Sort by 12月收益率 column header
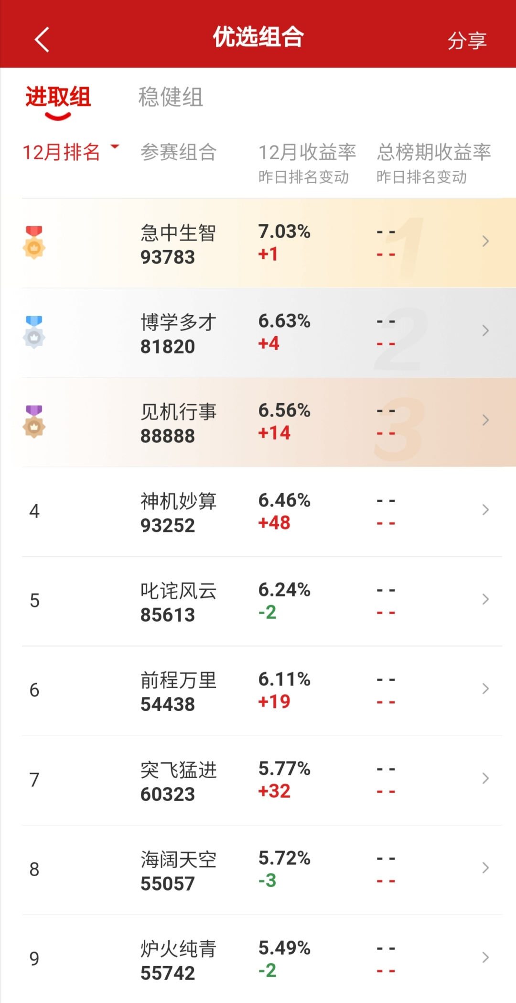The width and height of the screenshot is (516, 1003). [x=307, y=152]
